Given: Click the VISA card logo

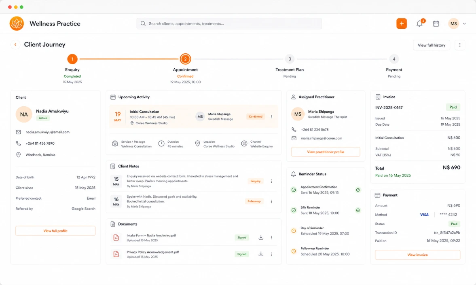Looking at the screenshot, I should coord(424,215).
